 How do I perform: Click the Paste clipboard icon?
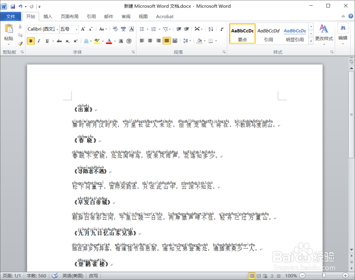pyautogui.click(x=9, y=29)
